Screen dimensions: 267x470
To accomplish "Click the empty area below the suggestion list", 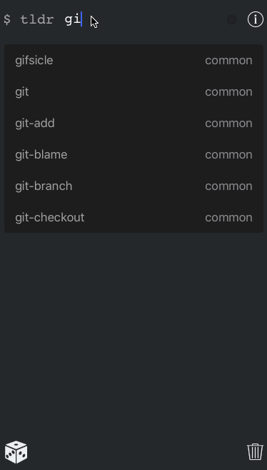I will point(133,333).
